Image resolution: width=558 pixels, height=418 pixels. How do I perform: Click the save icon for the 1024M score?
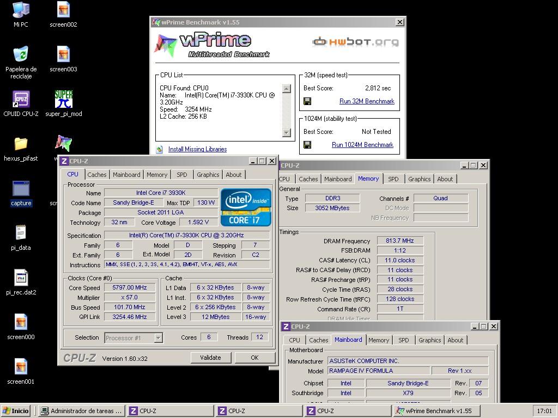point(307,145)
